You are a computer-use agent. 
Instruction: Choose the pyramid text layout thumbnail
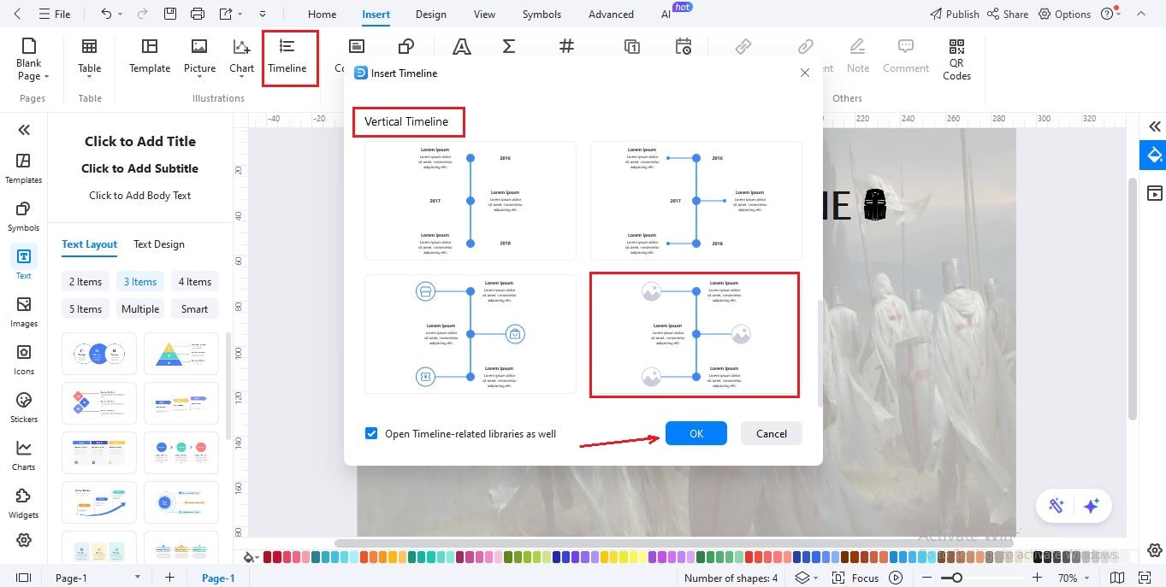[x=181, y=354]
